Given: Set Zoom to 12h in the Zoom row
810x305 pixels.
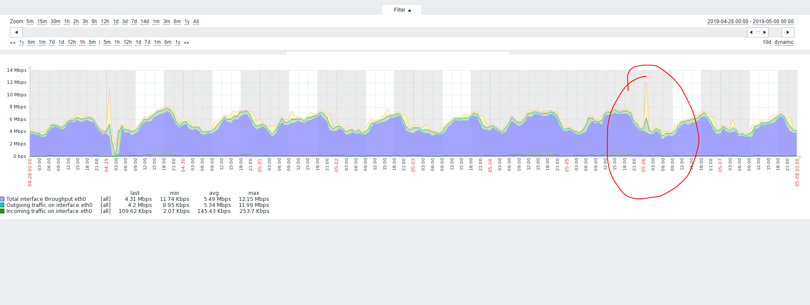Looking at the screenshot, I should point(105,22).
